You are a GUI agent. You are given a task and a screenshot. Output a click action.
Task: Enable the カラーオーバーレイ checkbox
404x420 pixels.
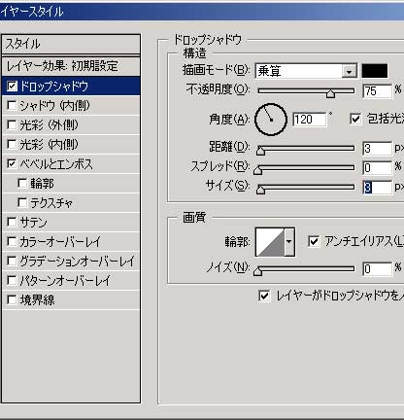tap(12, 242)
